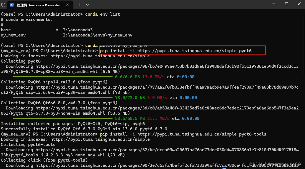305x169 pixels.
Task: Click 'Collecting PyQt6-Qt6<6.8.0,>=6.7.0' line
Action: point(59,103)
